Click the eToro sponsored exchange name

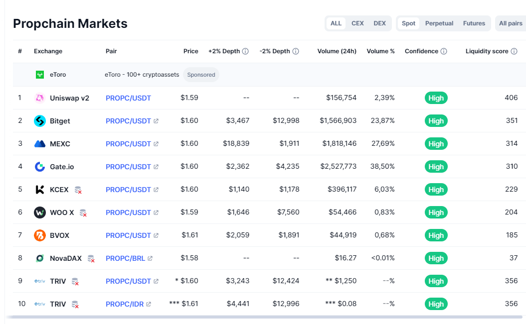(58, 75)
